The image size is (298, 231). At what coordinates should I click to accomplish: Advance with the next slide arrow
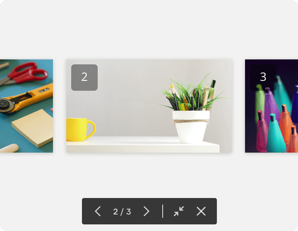tap(147, 211)
